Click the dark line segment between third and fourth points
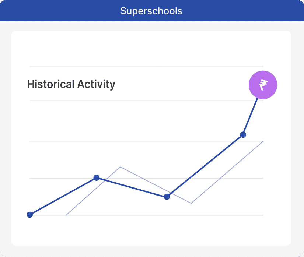The height and width of the screenshot is (257, 304). coord(205,166)
